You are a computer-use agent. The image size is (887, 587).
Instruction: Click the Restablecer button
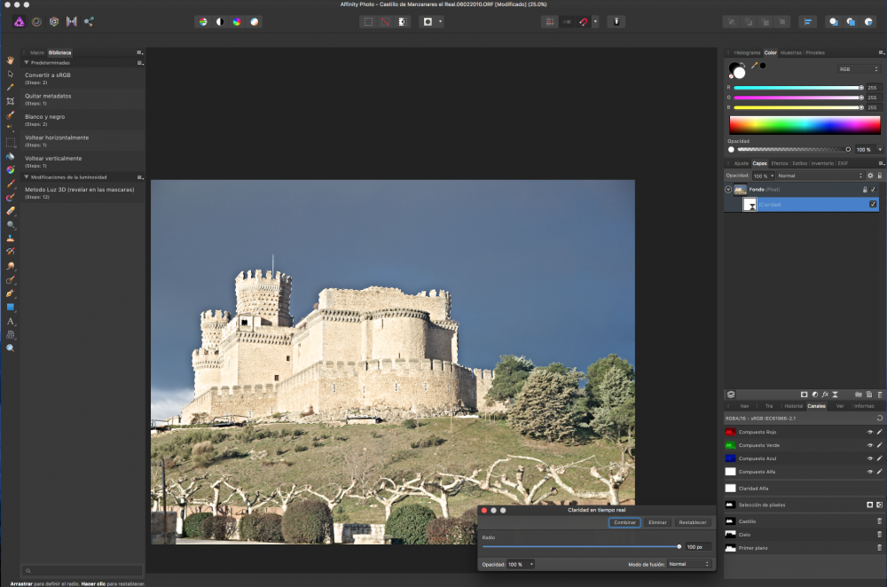693,523
